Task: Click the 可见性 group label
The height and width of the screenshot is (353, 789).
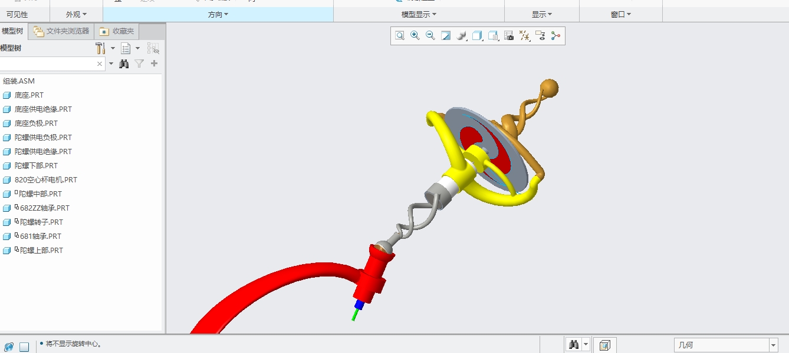Action: 17,14
